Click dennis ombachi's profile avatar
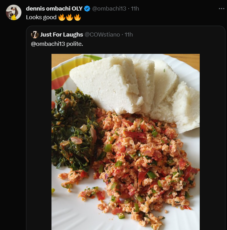 click(x=13, y=12)
